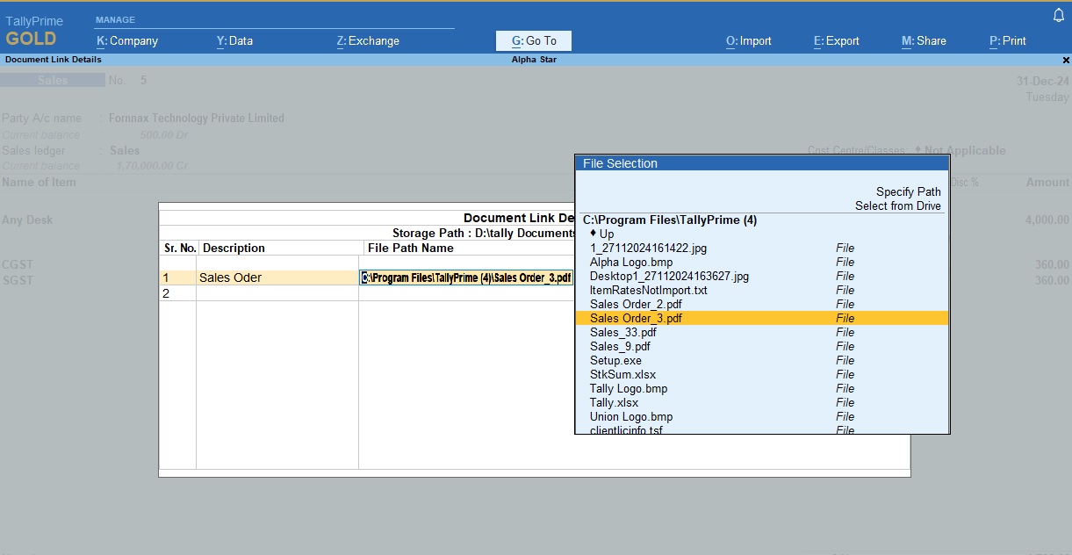Select StkSum.xlsx from file list

tap(622, 375)
